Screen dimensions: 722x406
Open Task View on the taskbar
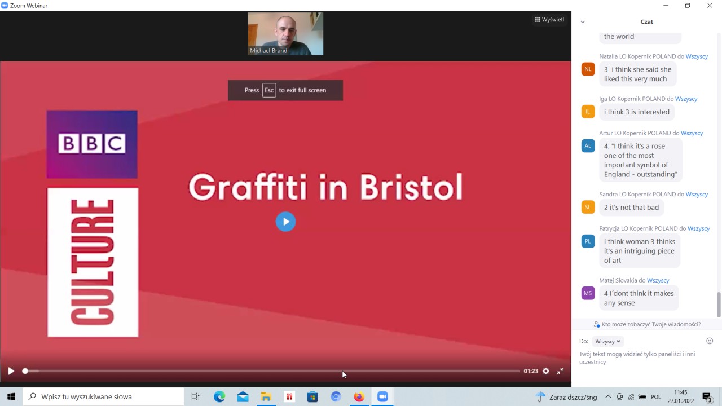pos(195,396)
